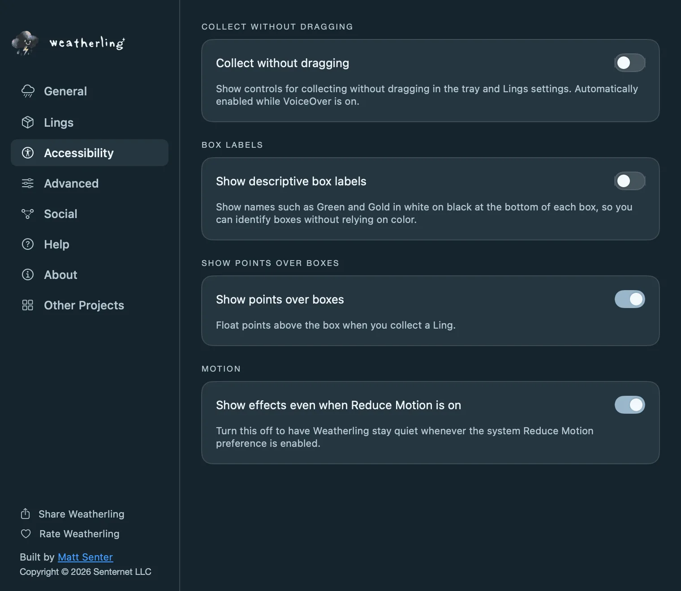Click the sliders icon beside Advanced

[28, 183]
